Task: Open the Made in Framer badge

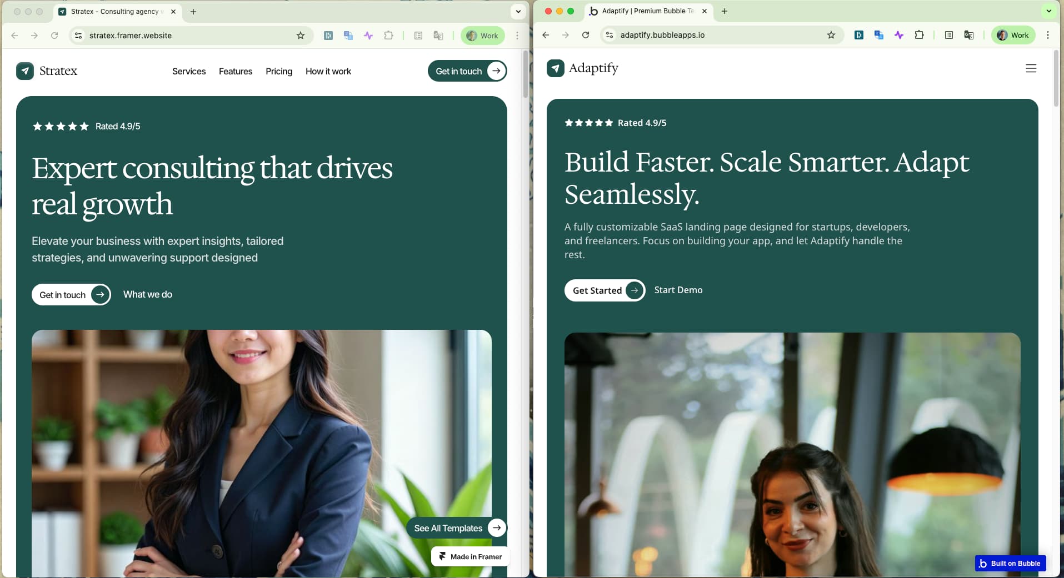Action: 471,556
